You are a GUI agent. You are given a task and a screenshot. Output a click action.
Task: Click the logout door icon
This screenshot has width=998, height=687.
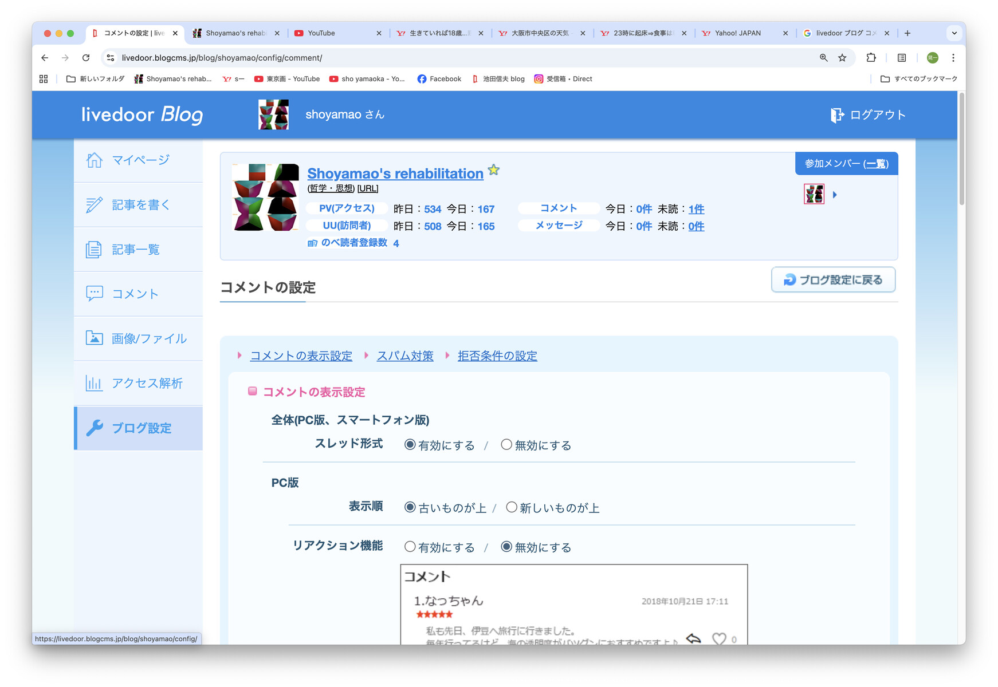(837, 115)
